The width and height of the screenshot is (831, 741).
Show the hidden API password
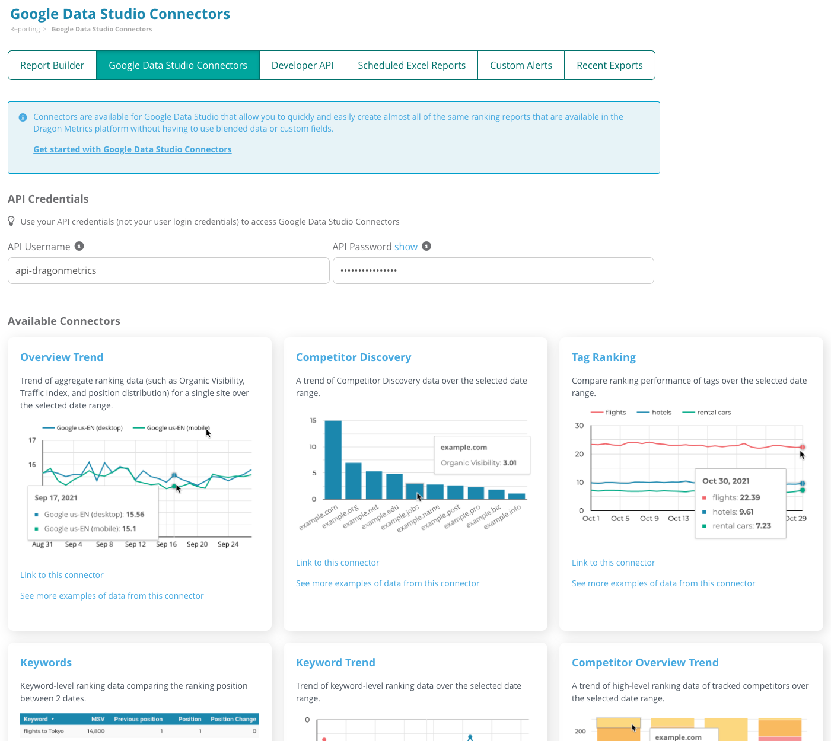tap(406, 247)
